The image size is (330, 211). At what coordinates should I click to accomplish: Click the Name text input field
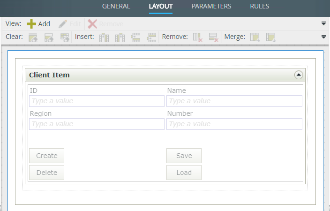coord(234,101)
